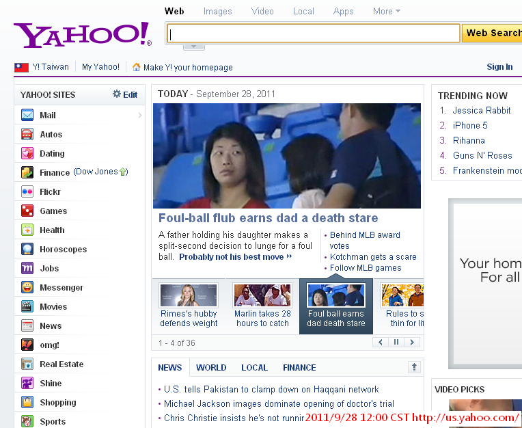Click the Sign In link
Image resolution: width=522 pixels, height=428 pixels.
tap(499, 66)
